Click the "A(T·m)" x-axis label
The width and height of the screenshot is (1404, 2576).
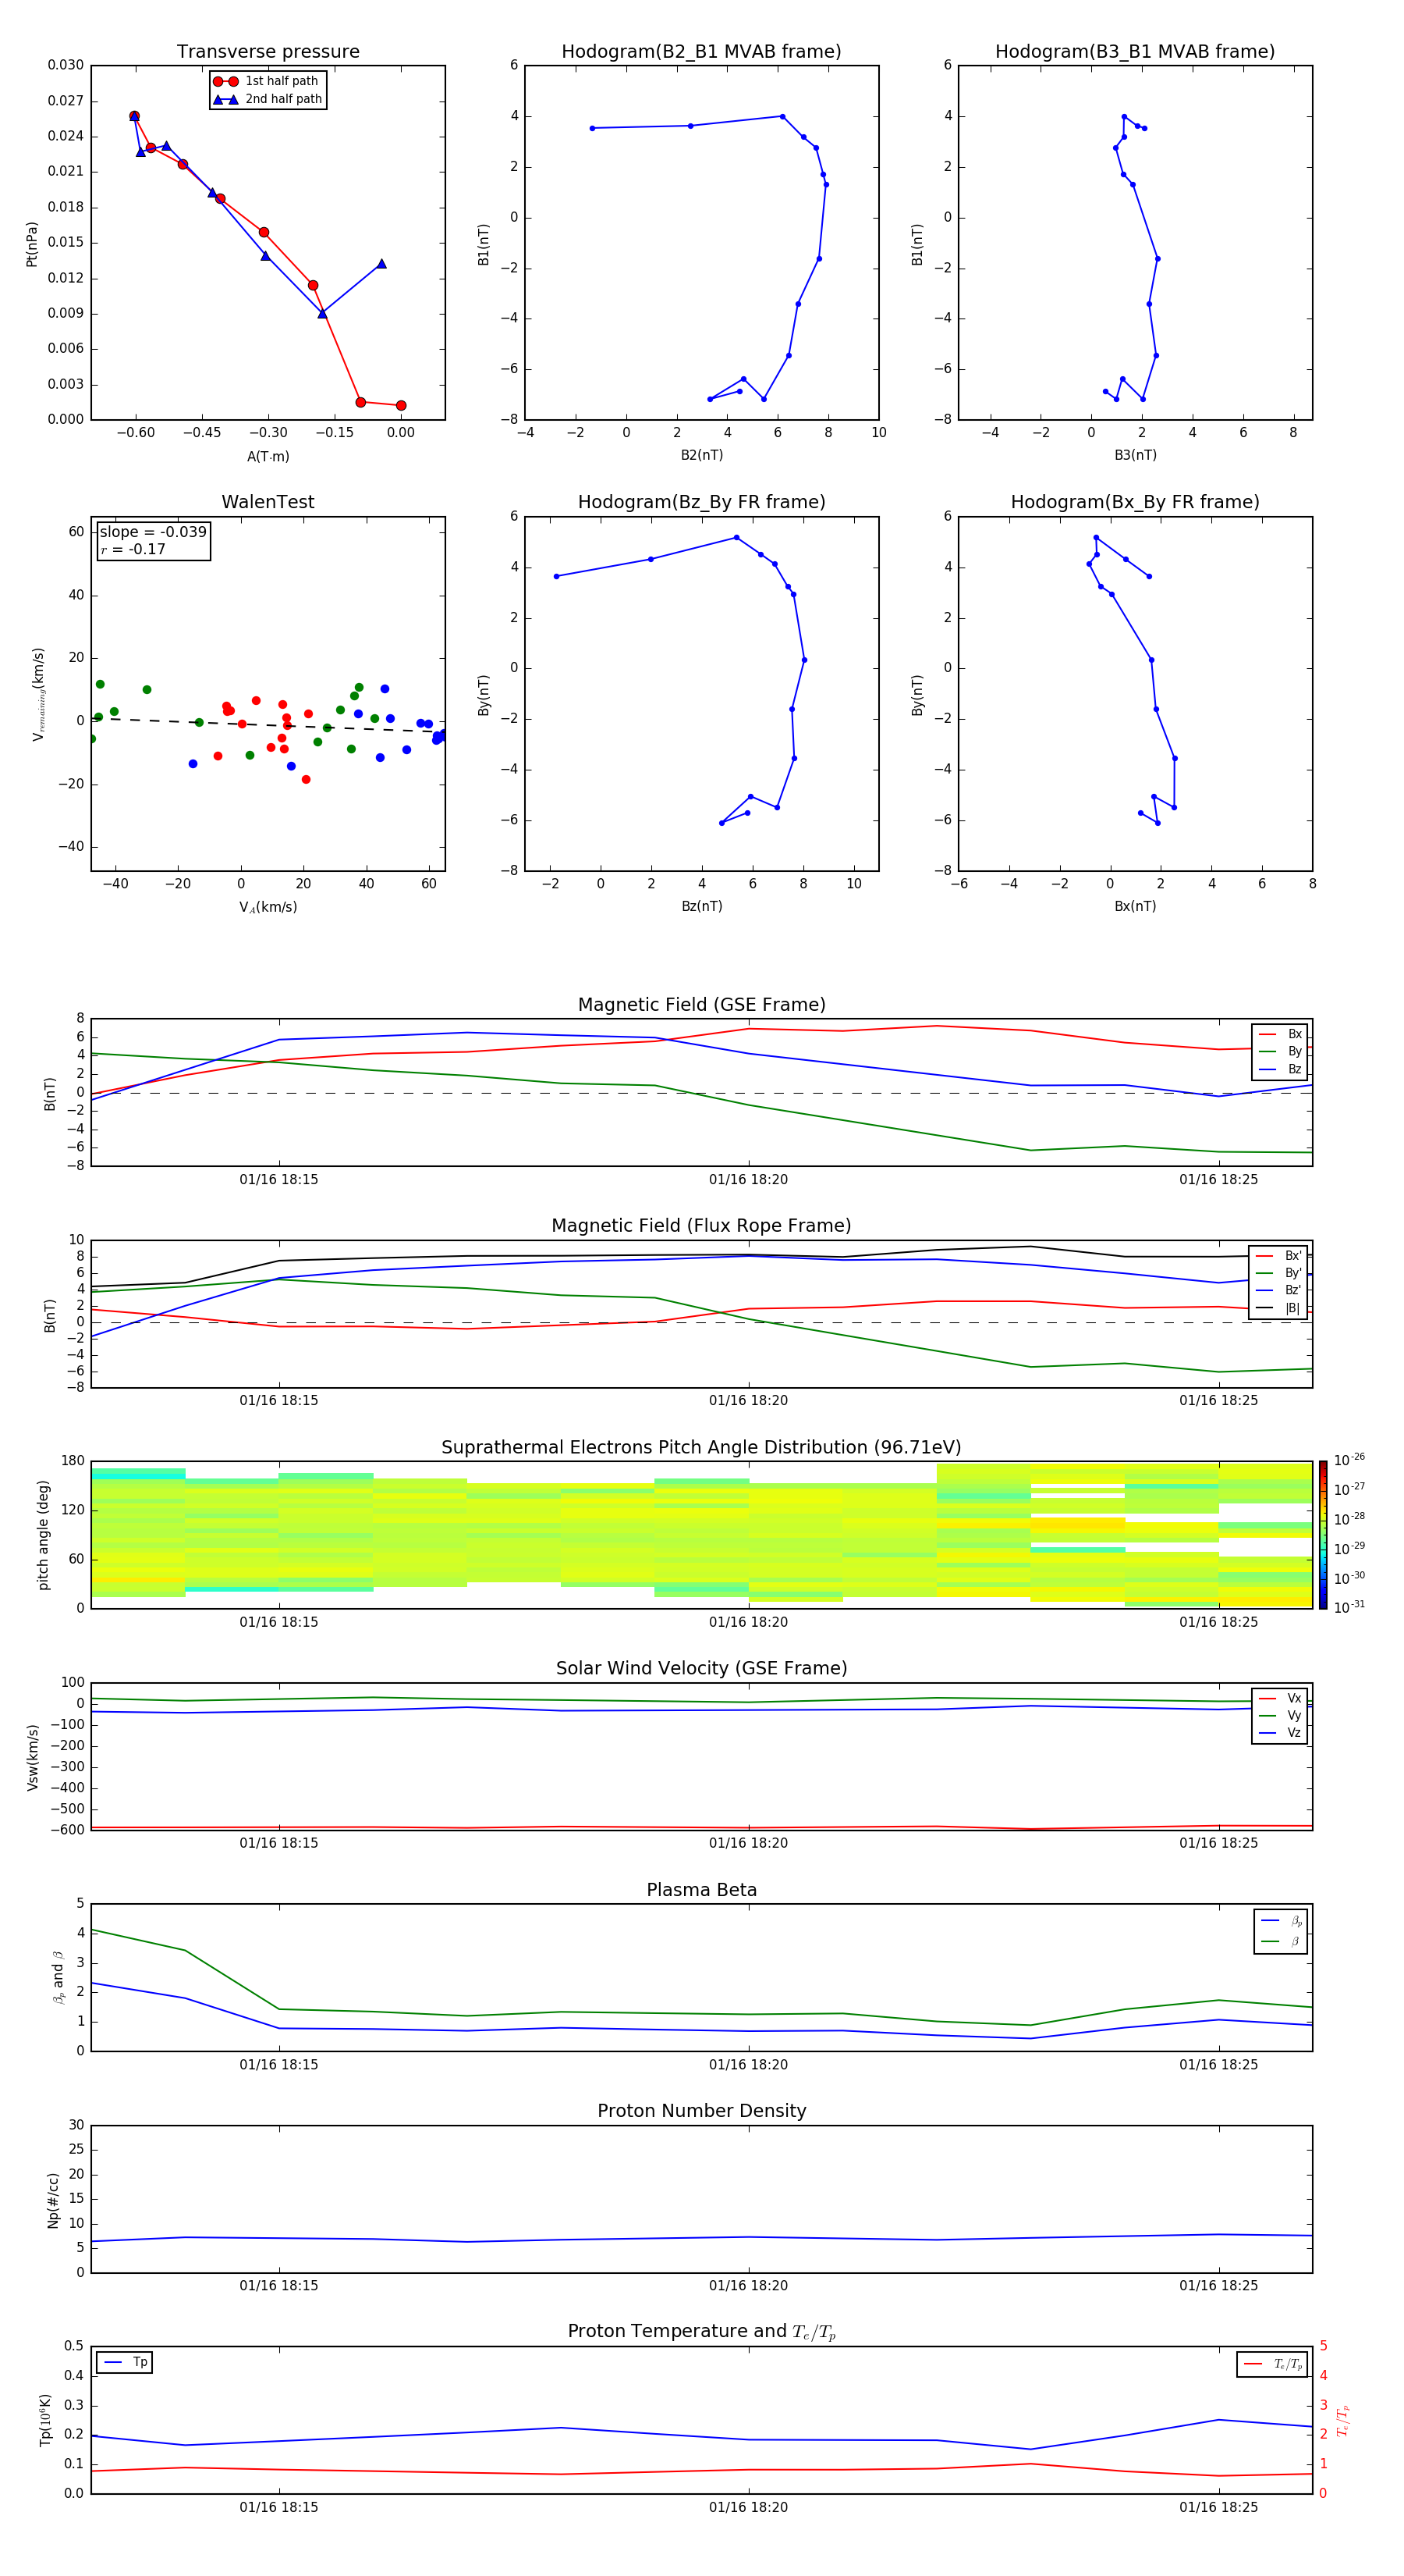268,457
